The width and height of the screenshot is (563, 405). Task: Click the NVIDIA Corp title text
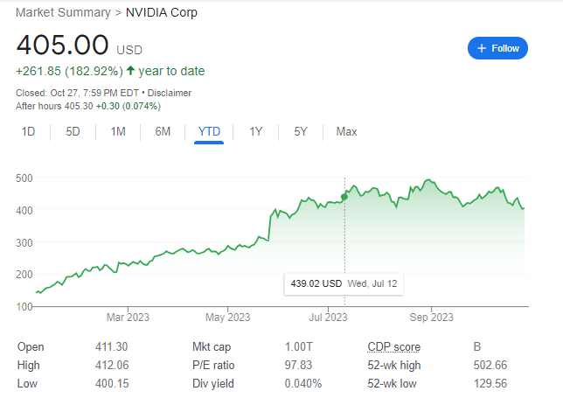(x=162, y=12)
